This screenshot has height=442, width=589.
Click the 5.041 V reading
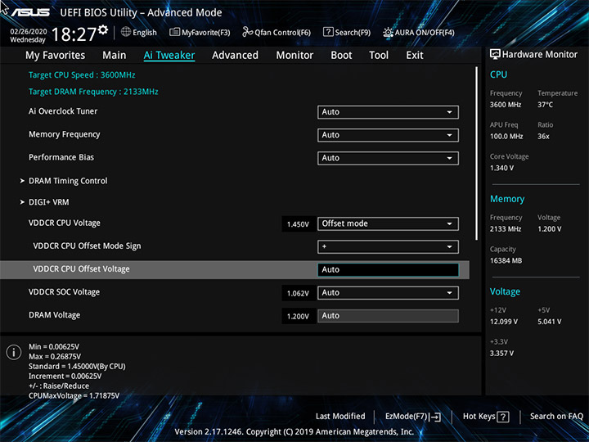pyautogui.click(x=550, y=322)
